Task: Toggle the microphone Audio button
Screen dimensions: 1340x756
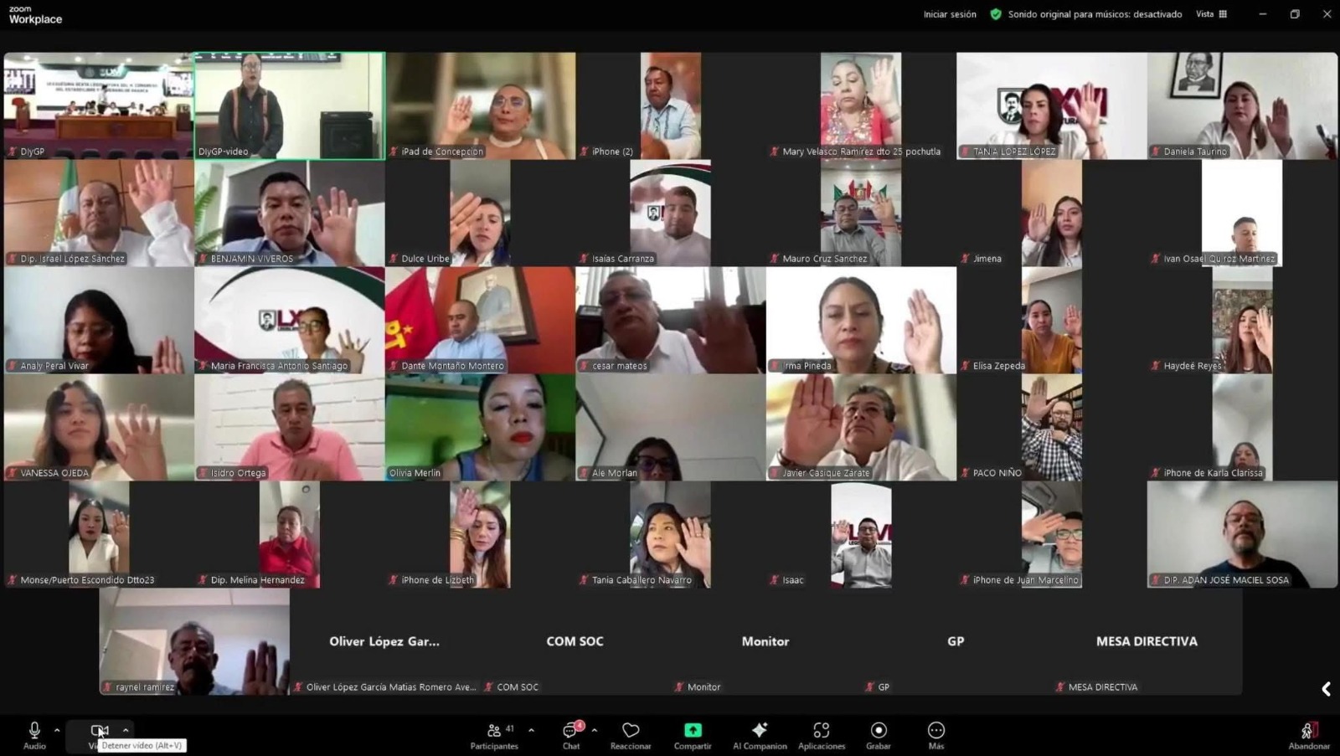Action: [34, 734]
